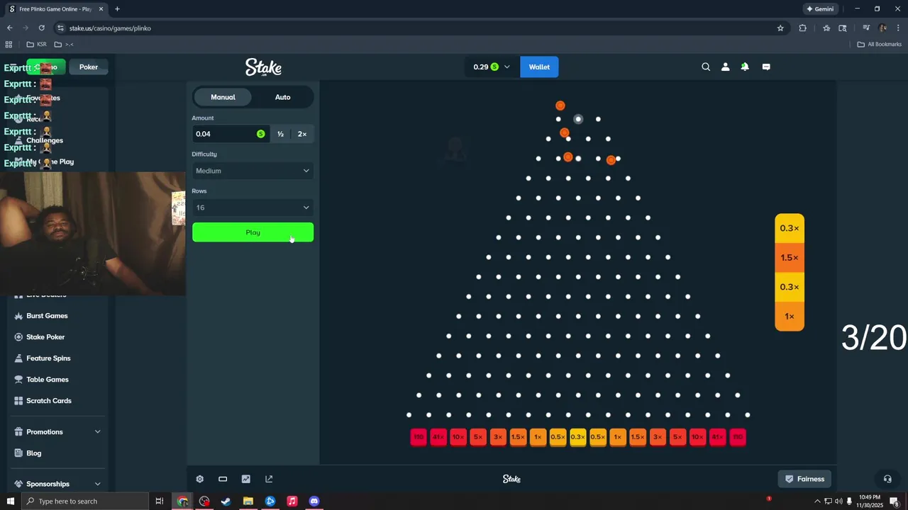Open Burst Games in the sidebar

pyautogui.click(x=47, y=315)
